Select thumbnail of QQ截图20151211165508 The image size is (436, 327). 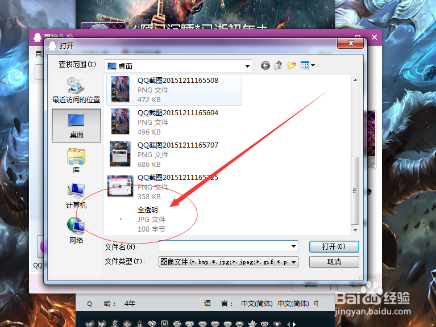point(121,89)
